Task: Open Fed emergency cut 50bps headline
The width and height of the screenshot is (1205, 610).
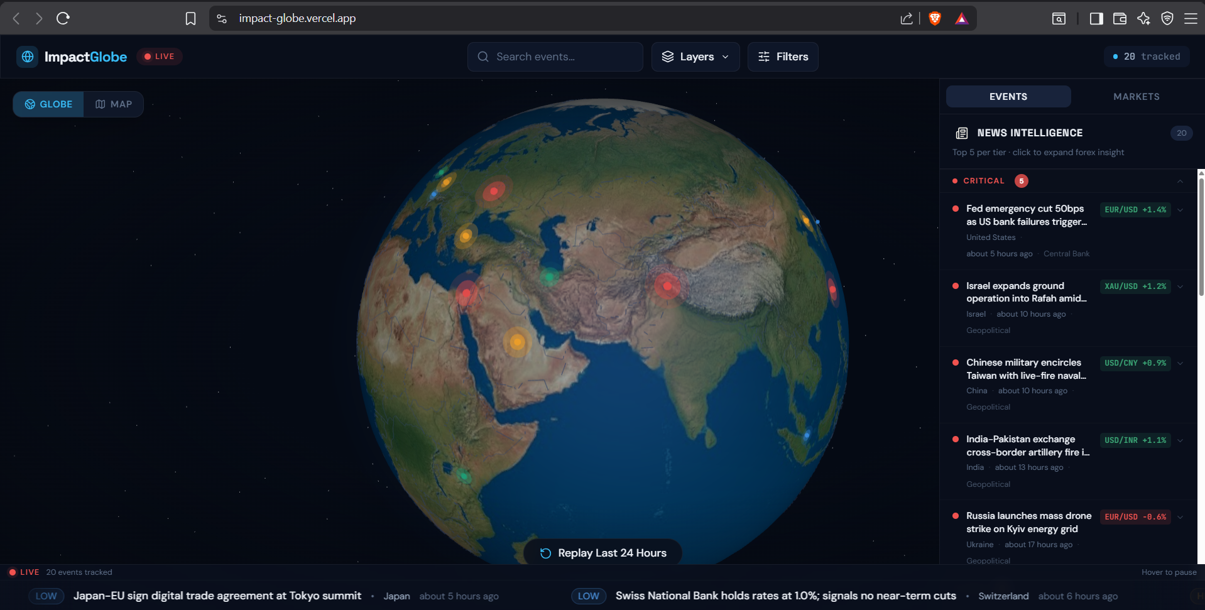Action: point(1027,215)
